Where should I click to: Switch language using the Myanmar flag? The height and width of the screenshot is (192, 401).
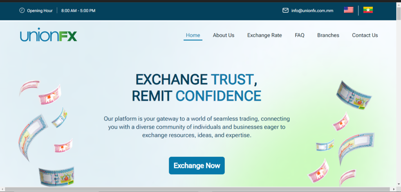(x=368, y=10)
